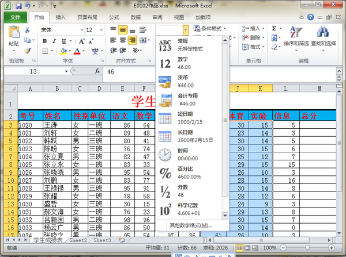
Task: Choose 百分比 Percentage format
Action: coord(189,172)
